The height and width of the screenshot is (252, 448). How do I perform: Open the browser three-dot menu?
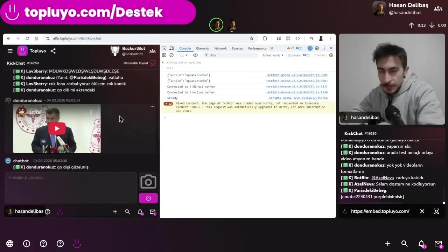tap(330, 38)
